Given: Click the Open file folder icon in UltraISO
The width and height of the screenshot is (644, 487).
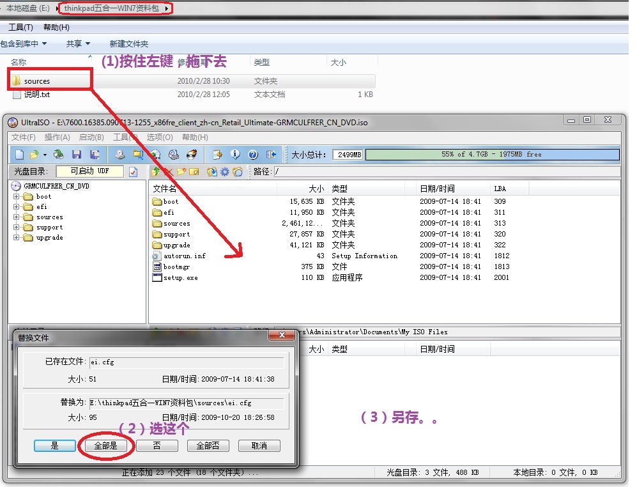Looking at the screenshot, I should pyautogui.click(x=34, y=155).
